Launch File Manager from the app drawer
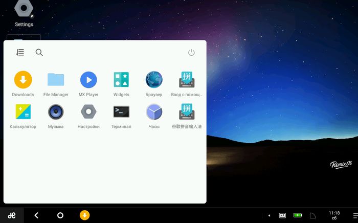The width and height of the screenshot is (358, 223). 56,80
